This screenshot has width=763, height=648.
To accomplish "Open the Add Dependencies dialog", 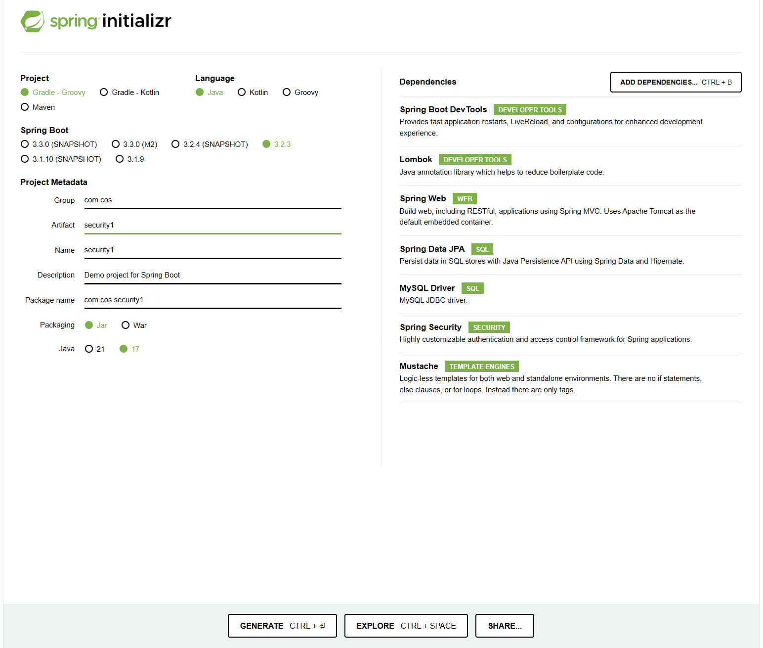I will coord(676,82).
